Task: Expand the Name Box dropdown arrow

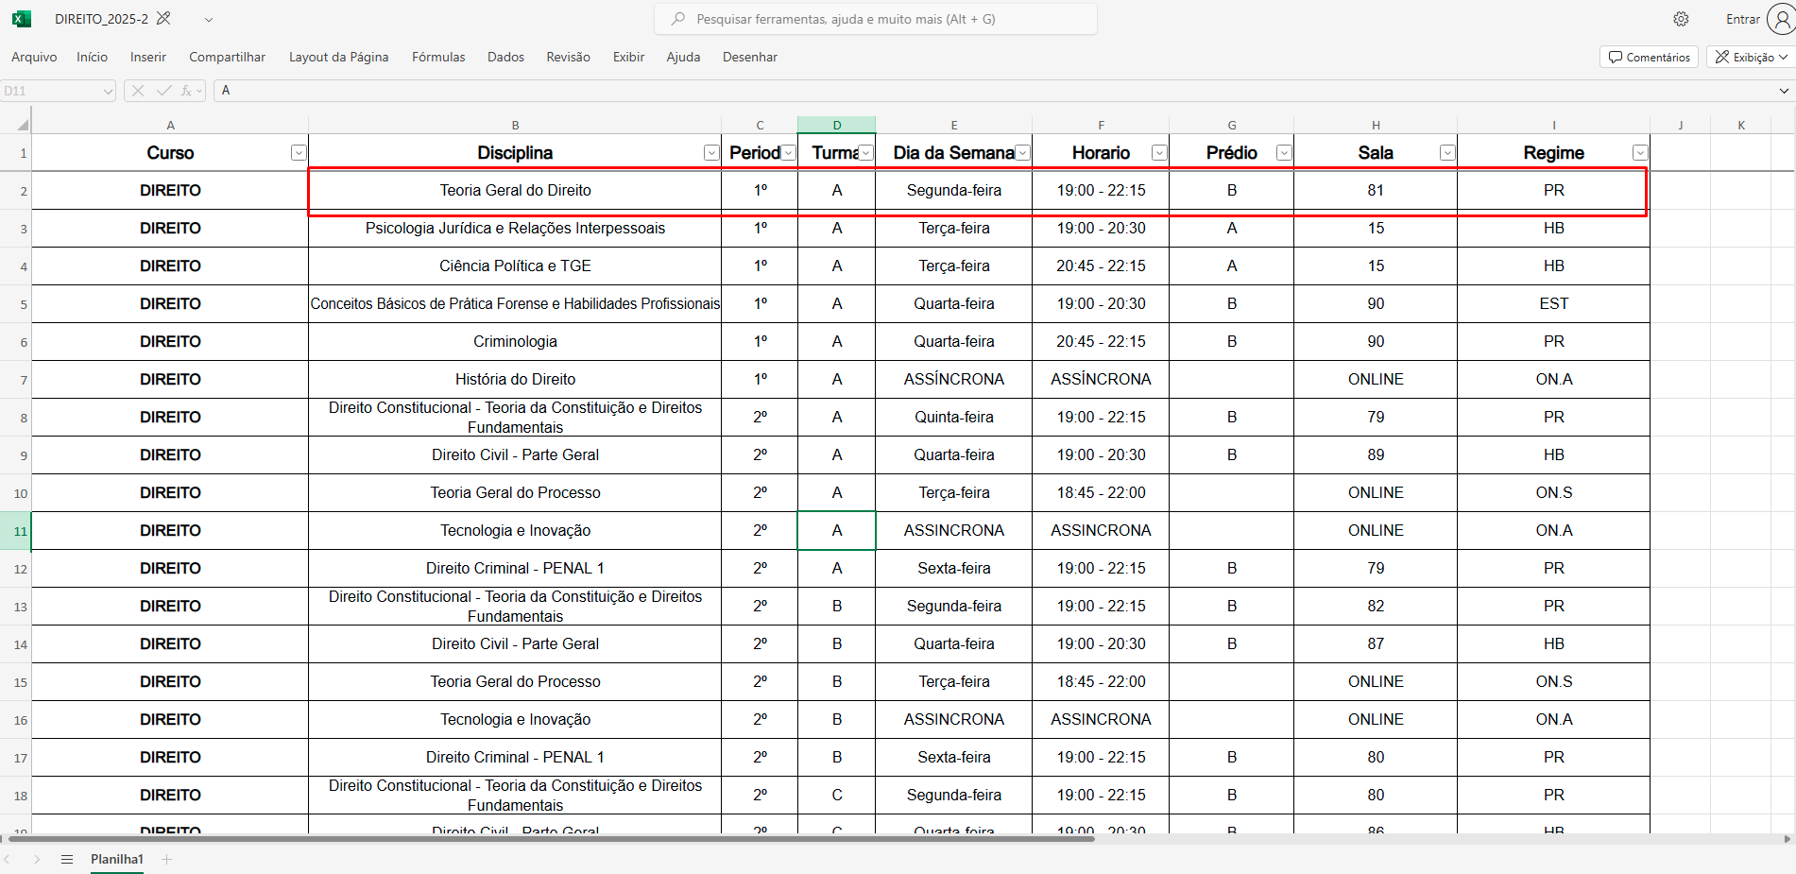Action: (108, 91)
